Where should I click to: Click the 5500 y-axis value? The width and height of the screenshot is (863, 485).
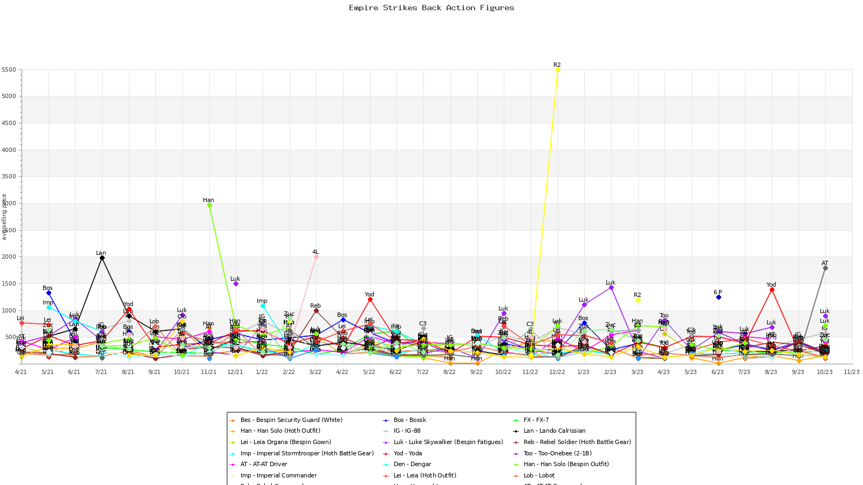click(9, 70)
